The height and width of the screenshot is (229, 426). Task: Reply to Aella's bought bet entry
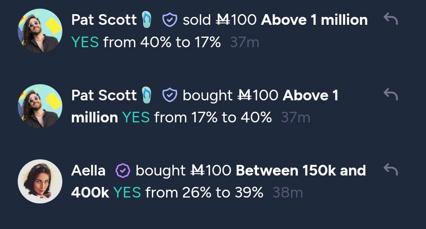coord(390,170)
